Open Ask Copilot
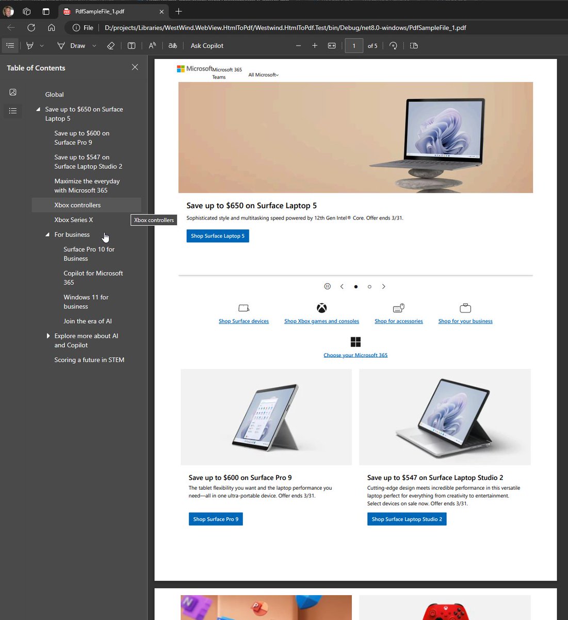Screen dimensions: 568x620 click(207, 45)
